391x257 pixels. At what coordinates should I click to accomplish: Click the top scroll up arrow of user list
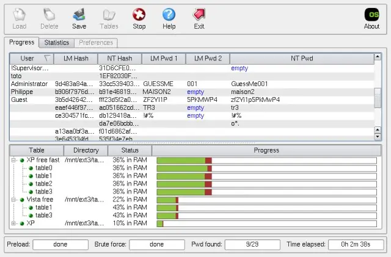point(378,57)
